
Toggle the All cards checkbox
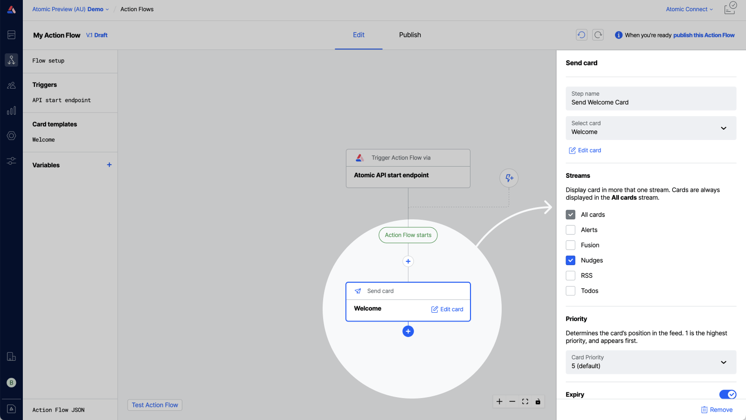[x=571, y=215]
